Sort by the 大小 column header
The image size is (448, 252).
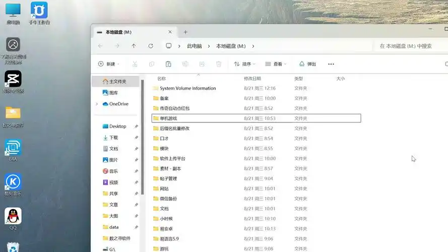click(x=341, y=78)
